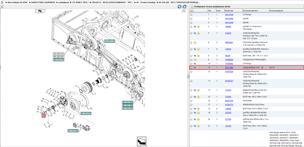Click blue replacement arrow for part 321204
The height and width of the screenshot is (147, 304).
[x=195, y=119]
